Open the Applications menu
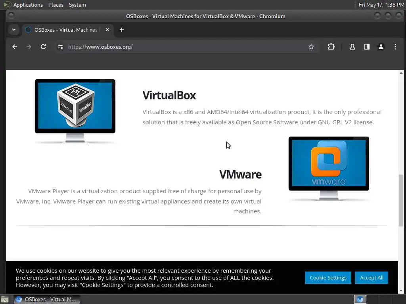This screenshot has width=406, height=304. [x=28, y=5]
